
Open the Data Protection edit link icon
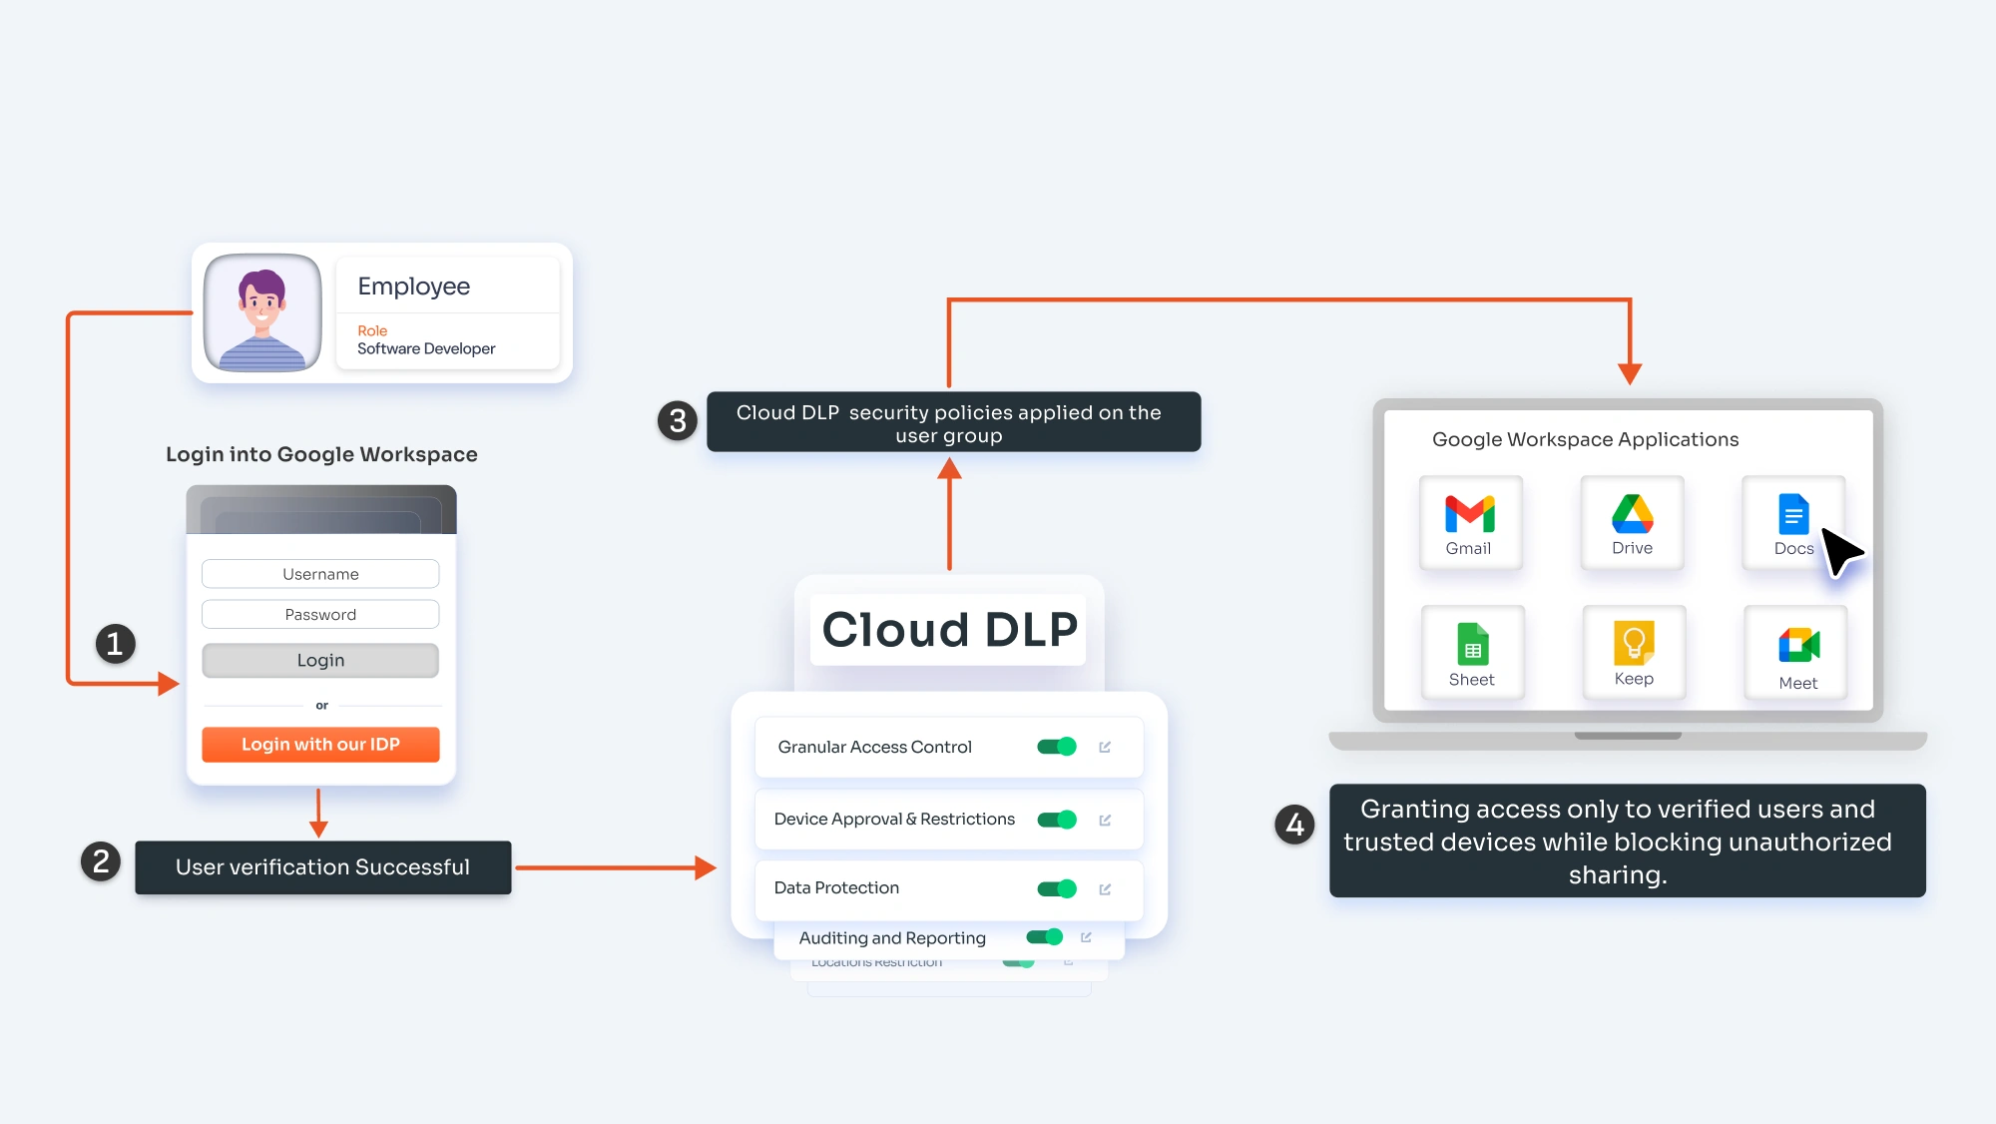tap(1103, 887)
